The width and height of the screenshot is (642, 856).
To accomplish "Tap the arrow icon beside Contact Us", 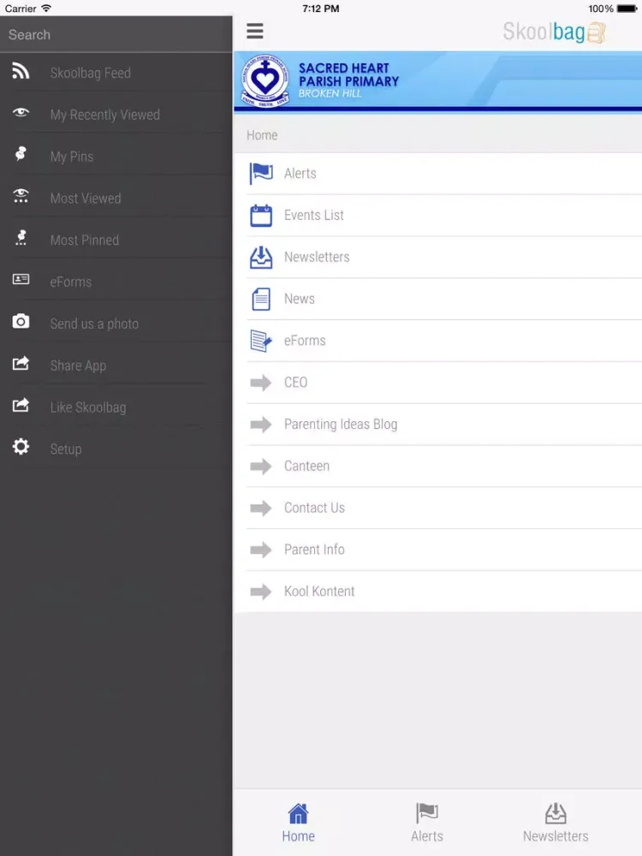I will click(x=261, y=508).
